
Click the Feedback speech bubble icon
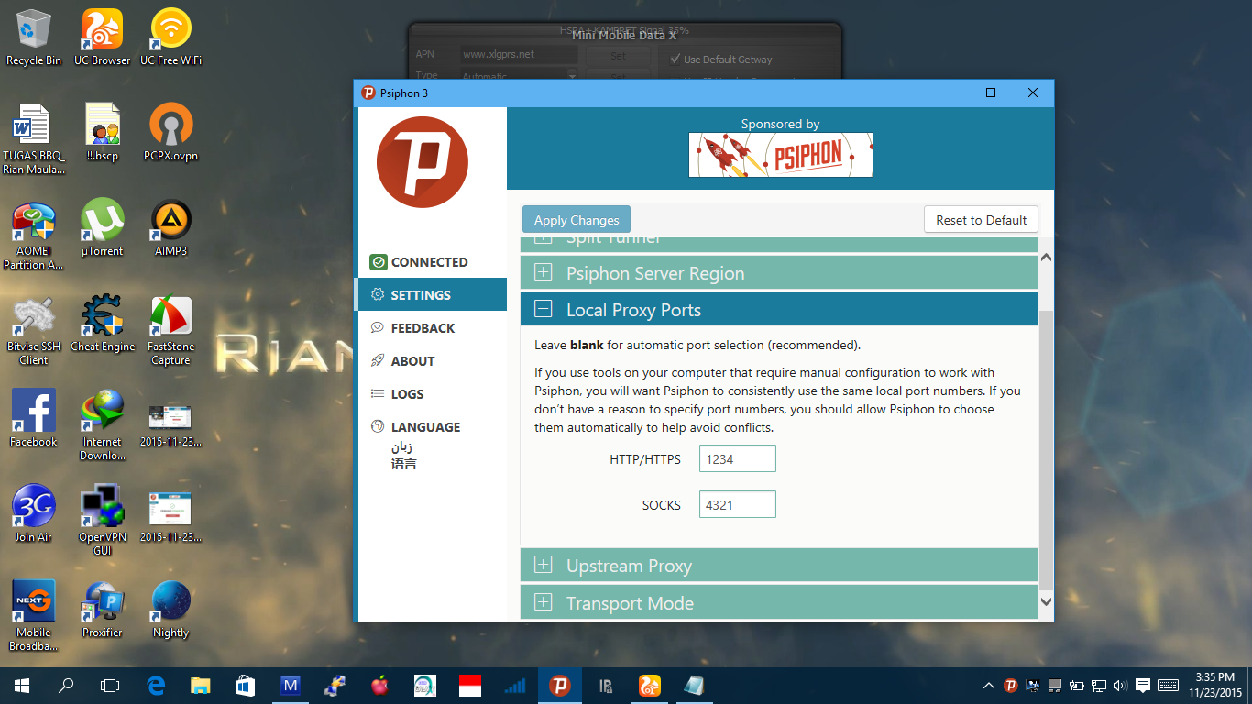378,328
